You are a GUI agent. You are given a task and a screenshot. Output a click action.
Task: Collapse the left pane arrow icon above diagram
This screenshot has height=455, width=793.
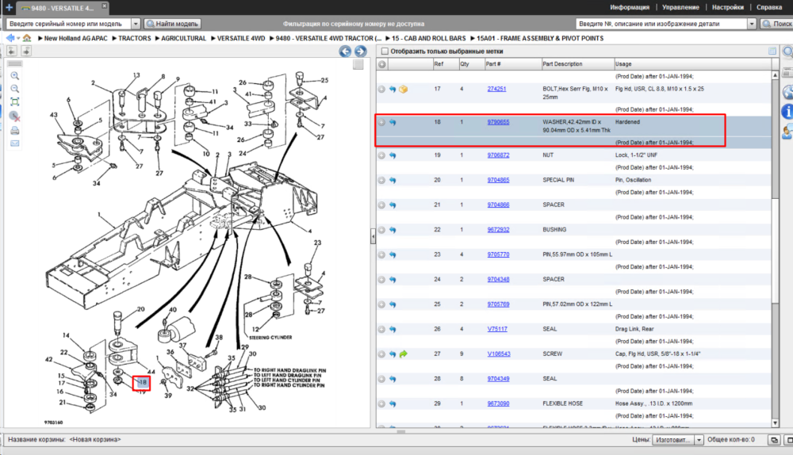click(12, 51)
